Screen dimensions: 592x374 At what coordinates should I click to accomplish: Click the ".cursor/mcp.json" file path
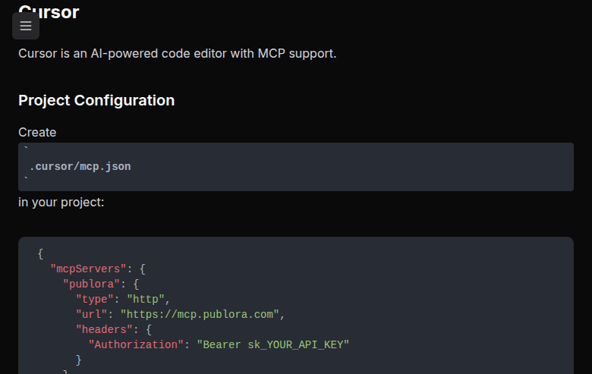(x=80, y=166)
